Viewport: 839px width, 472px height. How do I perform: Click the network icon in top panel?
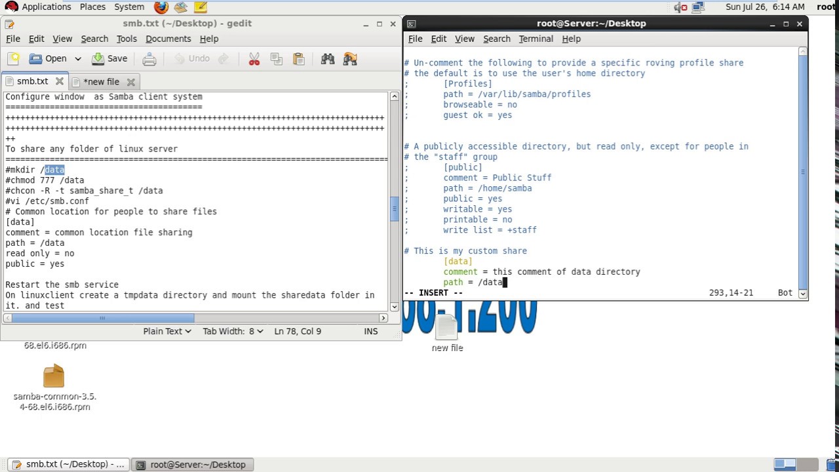coord(698,7)
